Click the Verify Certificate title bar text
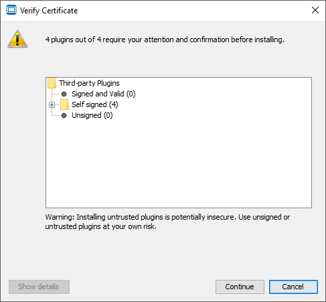The width and height of the screenshot is (326, 302). [x=49, y=11]
